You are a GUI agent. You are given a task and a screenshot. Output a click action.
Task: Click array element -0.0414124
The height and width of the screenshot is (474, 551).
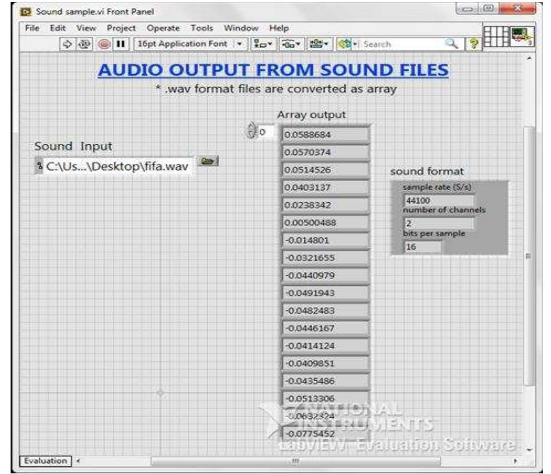[x=325, y=346]
